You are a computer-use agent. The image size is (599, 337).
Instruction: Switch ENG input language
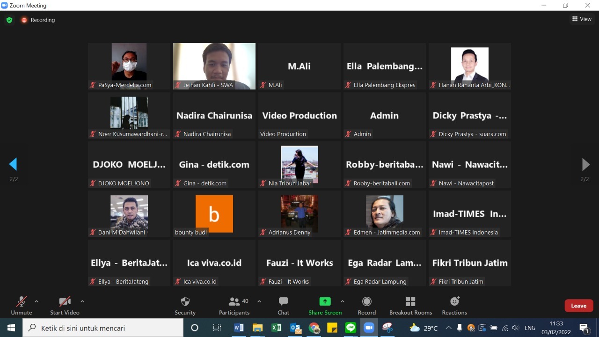[x=530, y=328]
